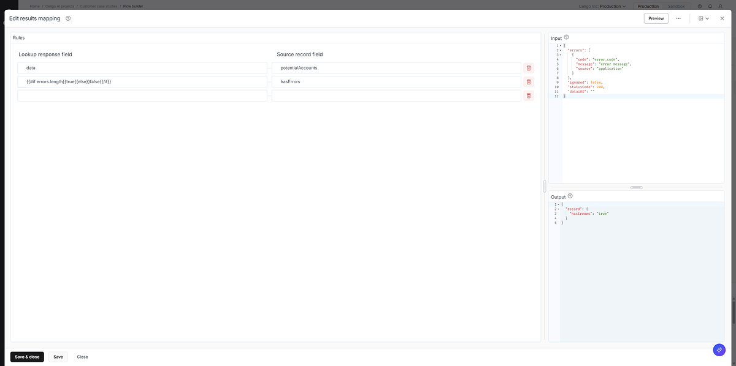Close the Edit results mapping drawer
Image resolution: width=736 pixels, height=366 pixels.
click(x=722, y=18)
